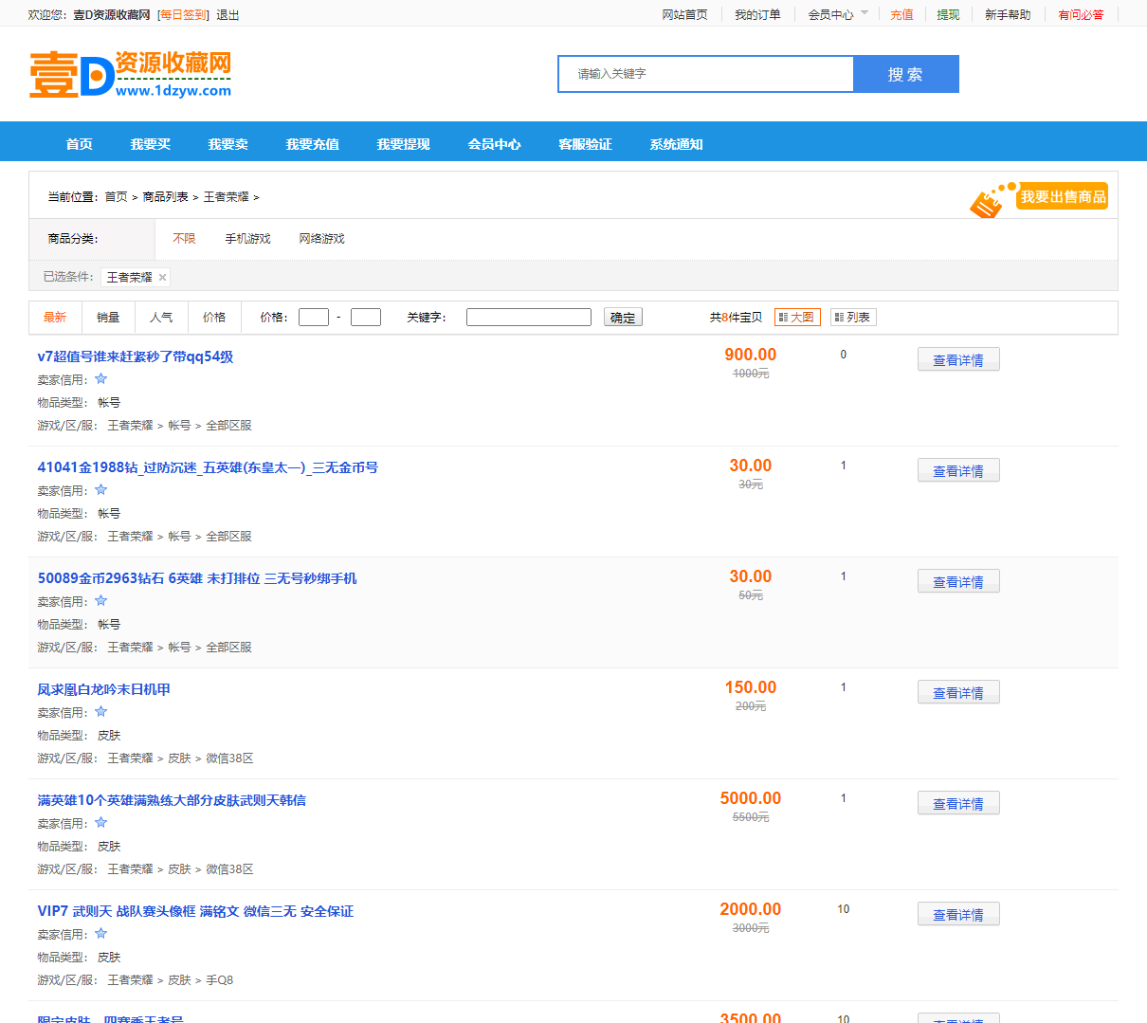This screenshot has height=1023, width=1147.
Task: Open 新手帮助 in the top bar
Action: click(1007, 15)
